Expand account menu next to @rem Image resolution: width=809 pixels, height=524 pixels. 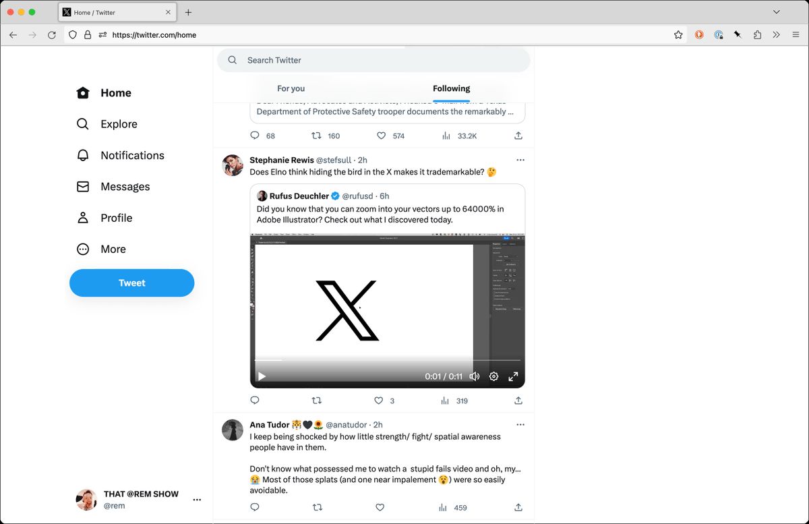point(197,500)
